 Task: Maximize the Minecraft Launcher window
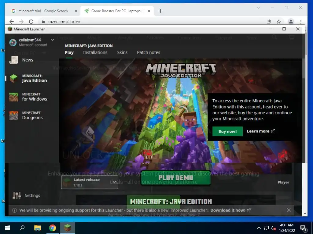pyautogui.click(x=284, y=29)
